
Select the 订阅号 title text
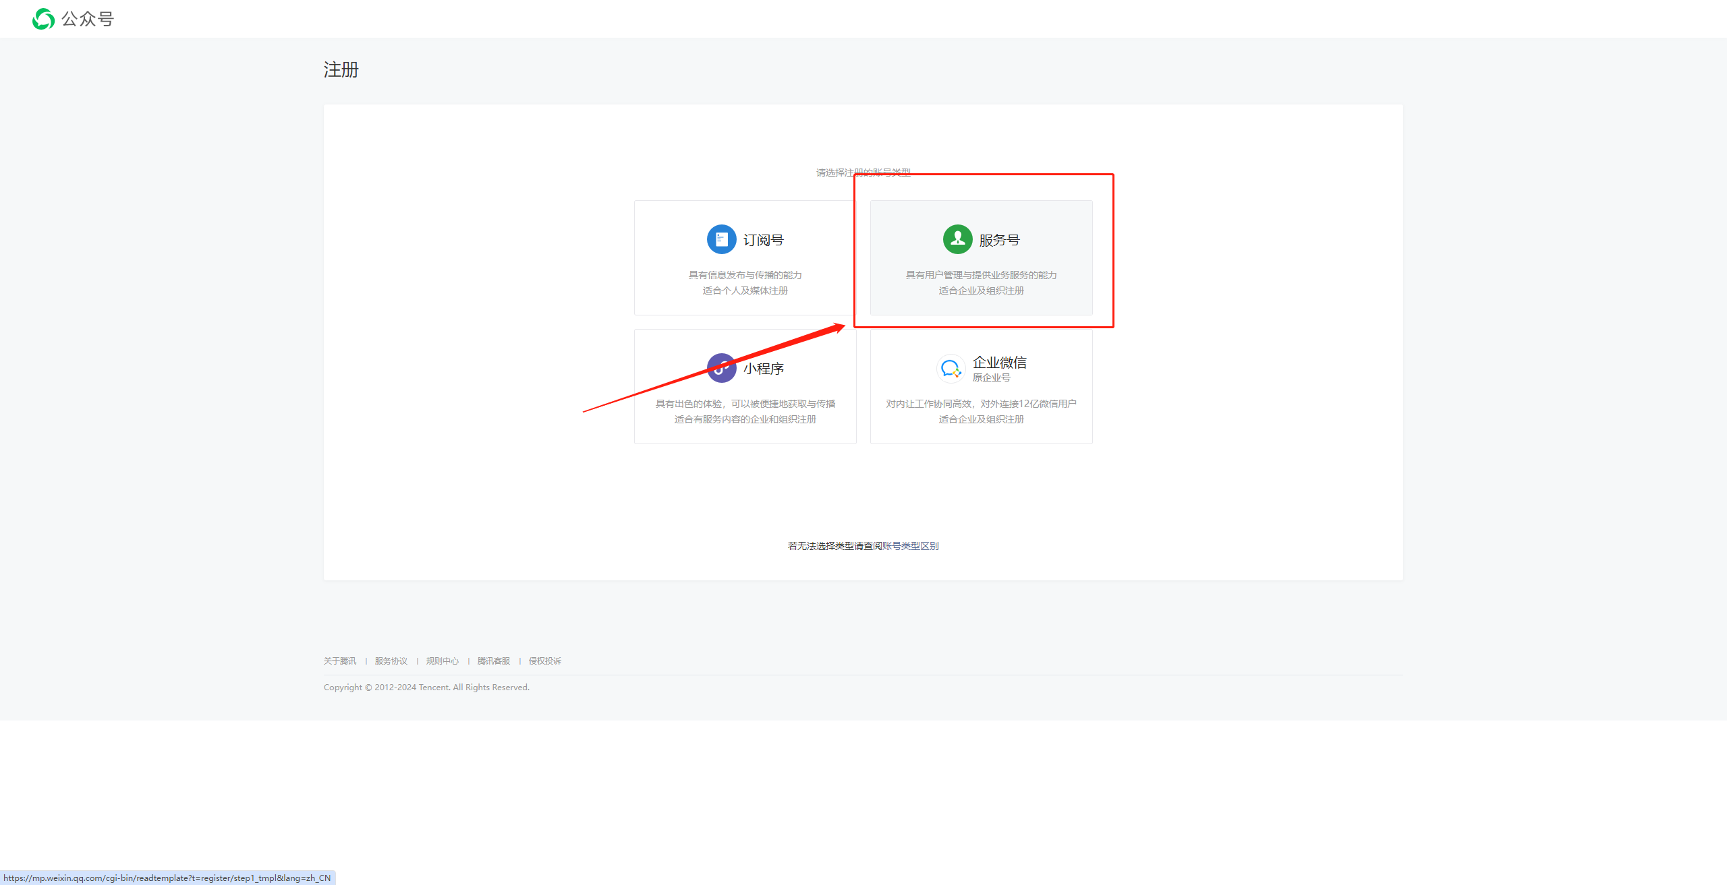763,240
